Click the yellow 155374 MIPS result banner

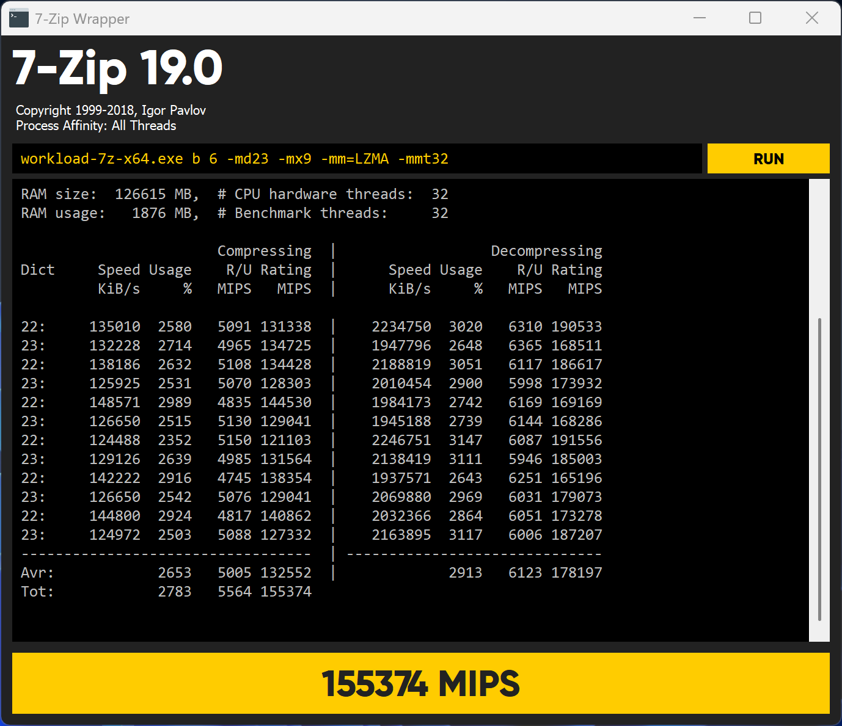point(420,683)
